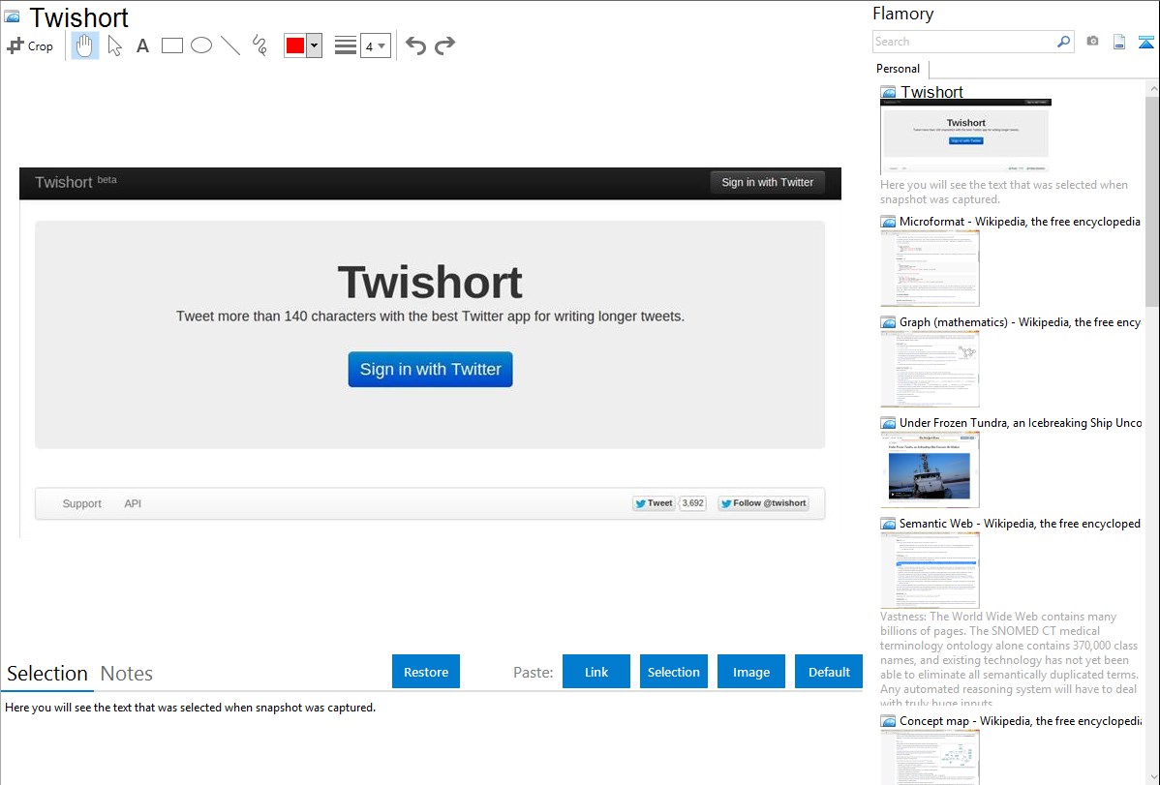
Task: Open the Graph (mathematics) thumbnail
Action: pos(930,369)
